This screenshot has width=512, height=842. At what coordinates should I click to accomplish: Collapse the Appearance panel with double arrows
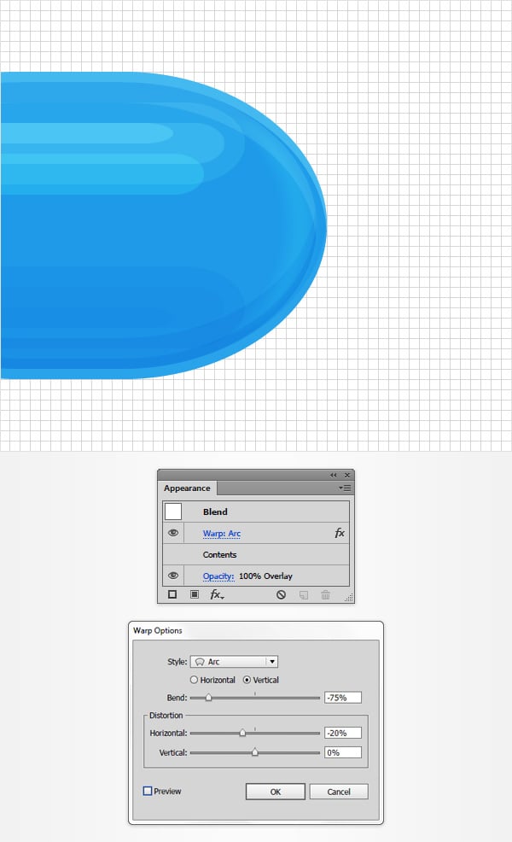pos(334,475)
